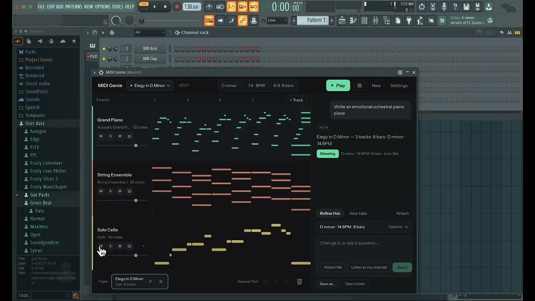Click the FL Studio record button
The height and width of the screenshot is (301, 535).
[x=177, y=7]
